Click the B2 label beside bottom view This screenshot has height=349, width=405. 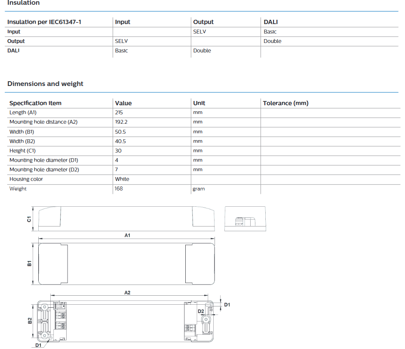[30, 321]
